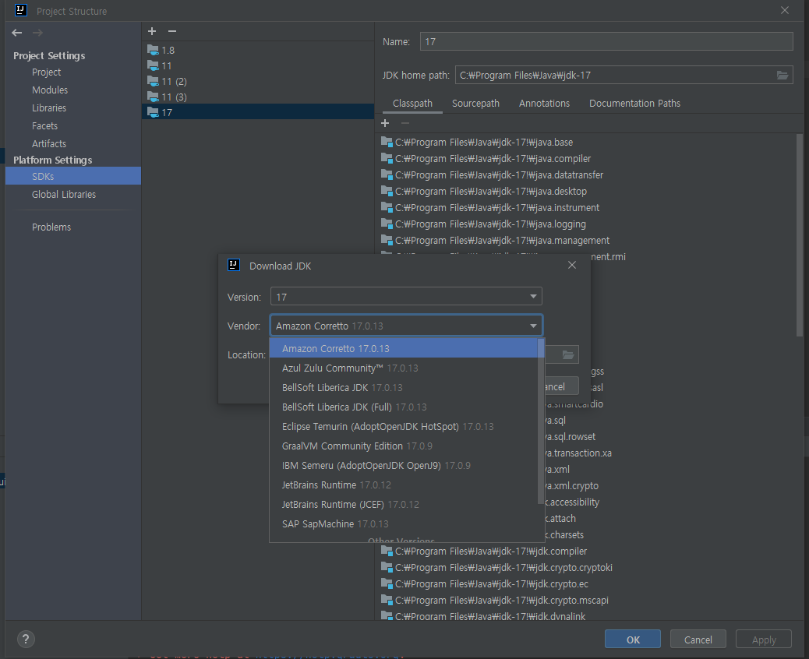The height and width of the screenshot is (659, 809).
Task: Click the vendor list scrollbar
Action: pos(541,421)
